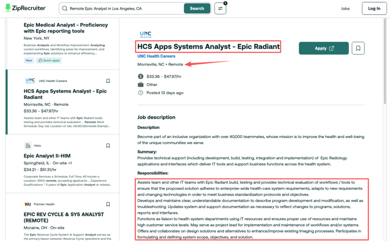Click the clock icon beside Posted 13 days ago

[x=140, y=92]
